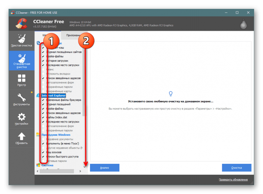Screen dimensions: 263x194
Task: Click the version v5.57.7182 text
Action: 45,27
